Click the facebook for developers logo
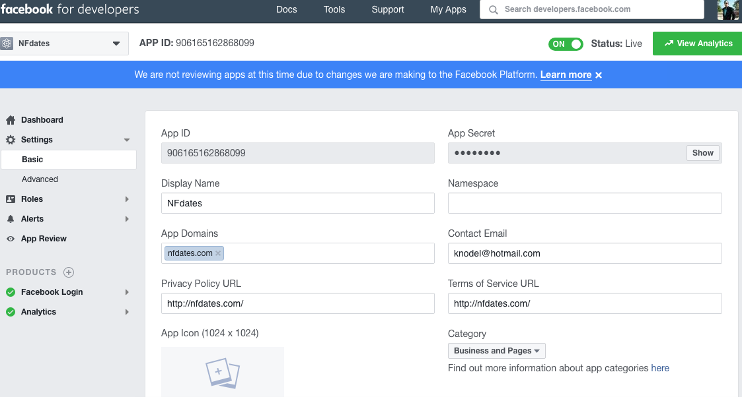The image size is (742, 397). click(69, 9)
